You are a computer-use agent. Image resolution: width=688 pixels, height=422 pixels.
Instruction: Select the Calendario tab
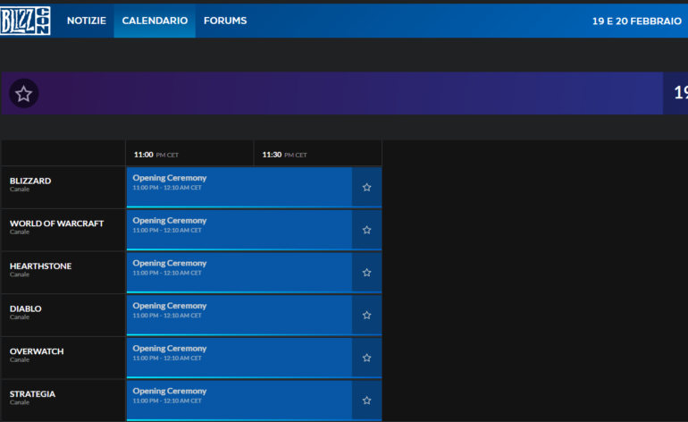155,21
